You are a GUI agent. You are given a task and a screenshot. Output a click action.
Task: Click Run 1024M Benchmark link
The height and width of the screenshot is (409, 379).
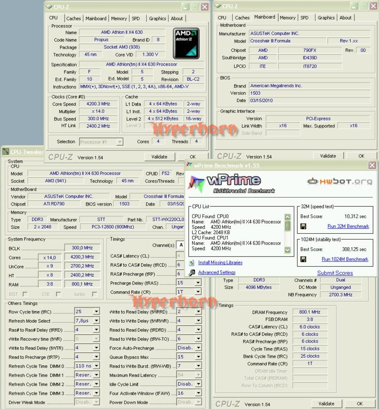point(345,259)
